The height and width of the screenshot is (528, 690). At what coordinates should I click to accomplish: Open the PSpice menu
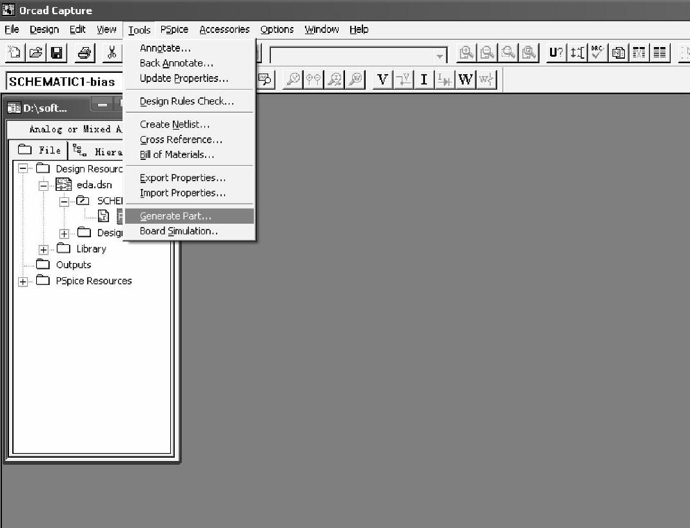tap(174, 30)
